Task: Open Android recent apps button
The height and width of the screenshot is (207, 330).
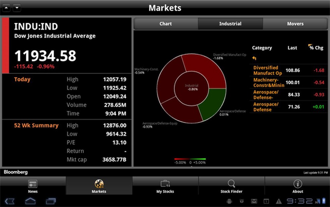Action: tap(51, 201)
